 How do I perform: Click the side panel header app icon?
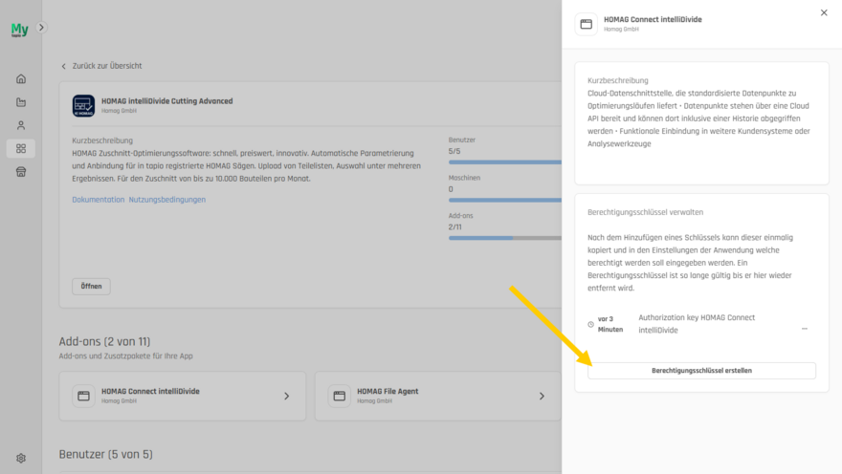tap(586, 24)
